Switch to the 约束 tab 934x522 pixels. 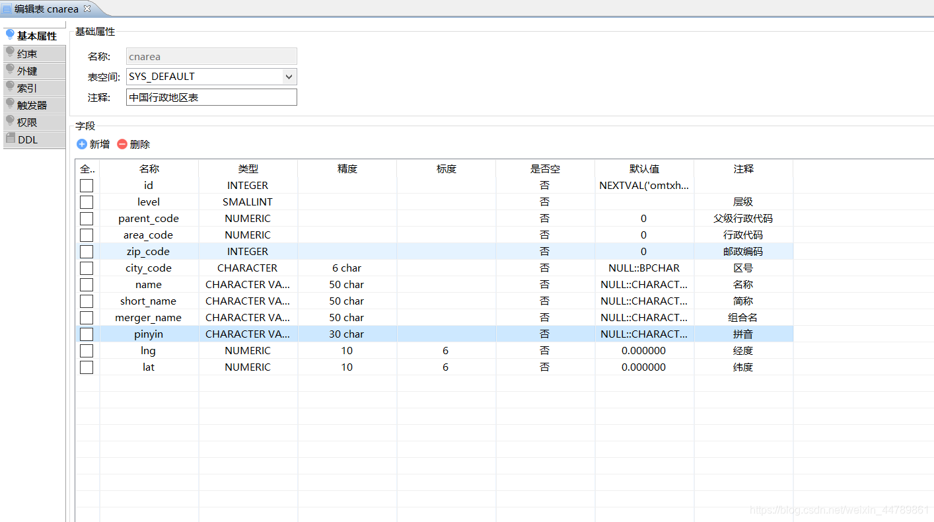(34, 54)
